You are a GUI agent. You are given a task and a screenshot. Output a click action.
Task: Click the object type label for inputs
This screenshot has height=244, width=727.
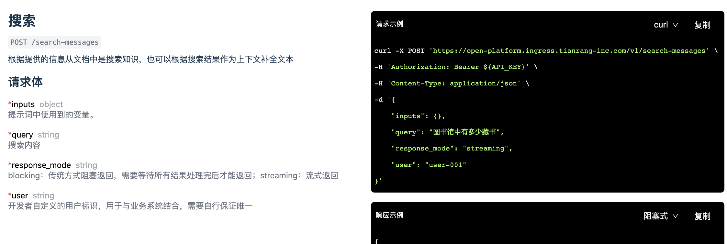click(51, 104)
